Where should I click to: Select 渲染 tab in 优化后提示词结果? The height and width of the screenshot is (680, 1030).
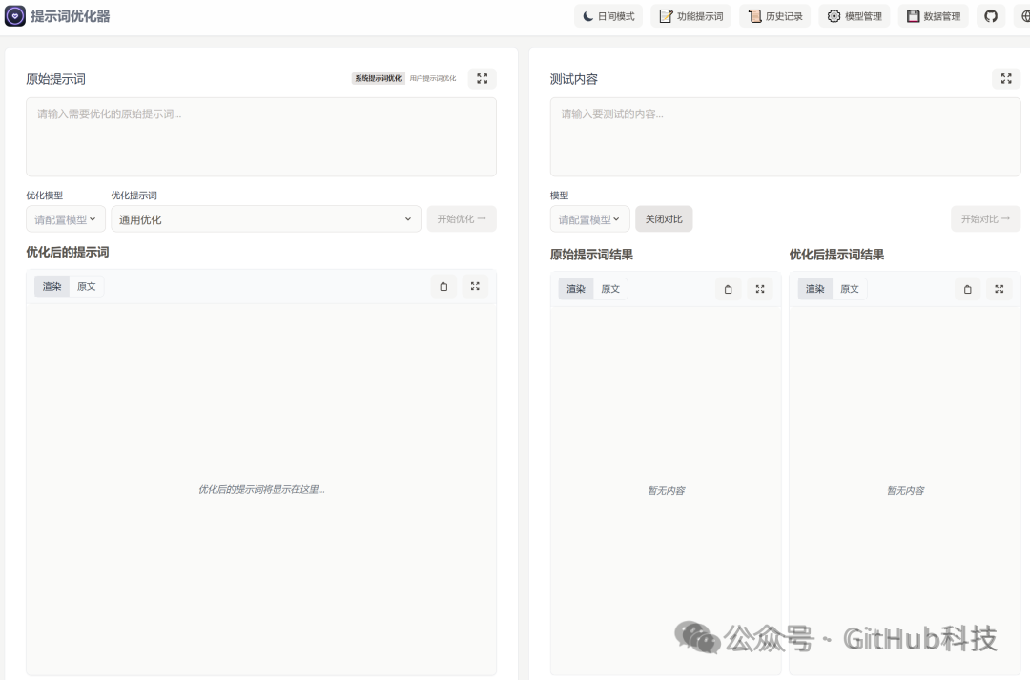click(x=815, y=289)
